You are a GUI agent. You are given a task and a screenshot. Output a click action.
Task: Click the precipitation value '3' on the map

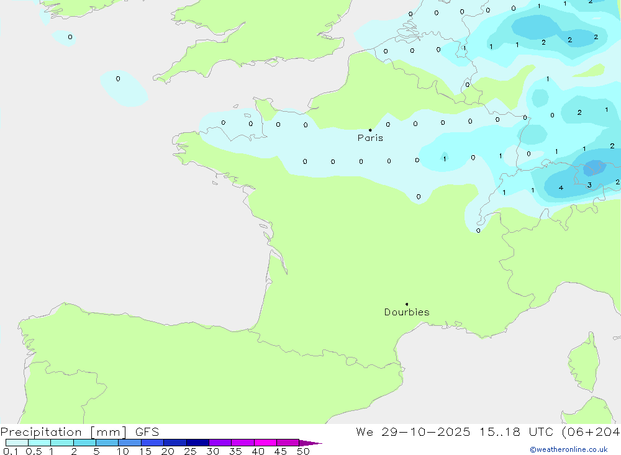[589, 185]
